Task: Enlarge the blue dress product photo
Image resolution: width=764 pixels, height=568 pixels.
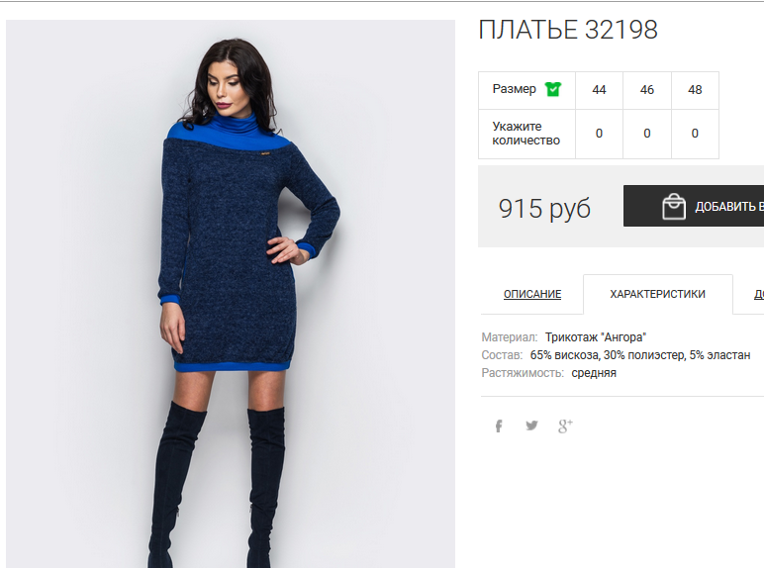Action: click(231, 294)
